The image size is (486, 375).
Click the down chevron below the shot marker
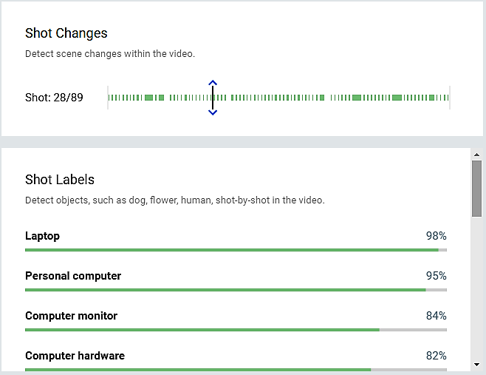click(x=213, y=112)
